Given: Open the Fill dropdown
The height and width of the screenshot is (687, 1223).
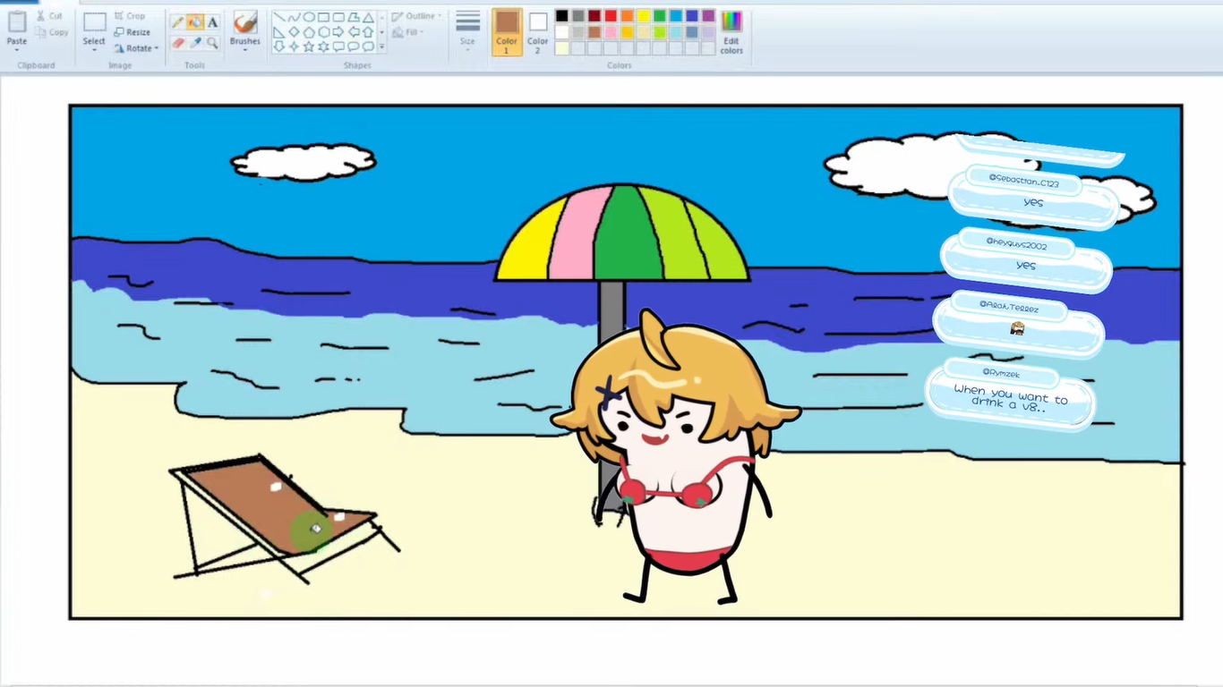Looking at the screenshot, I should point(408,32).
